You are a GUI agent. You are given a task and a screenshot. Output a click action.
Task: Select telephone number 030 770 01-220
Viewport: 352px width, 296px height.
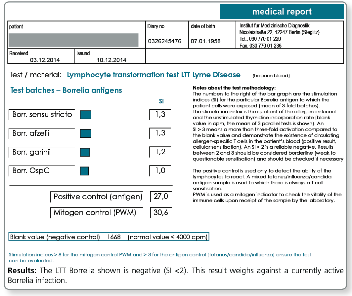tap(265, 39)
